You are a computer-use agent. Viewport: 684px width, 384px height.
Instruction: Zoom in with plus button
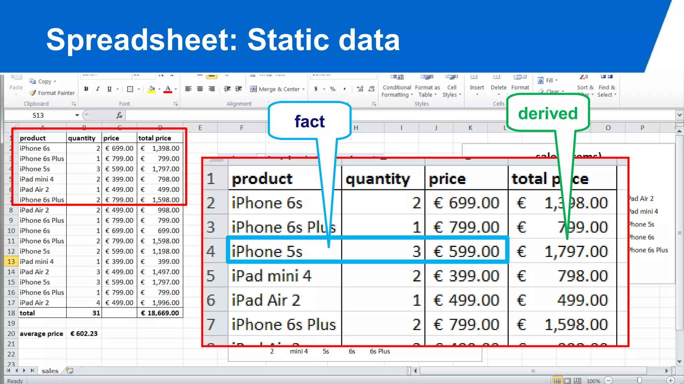[670, 380]
